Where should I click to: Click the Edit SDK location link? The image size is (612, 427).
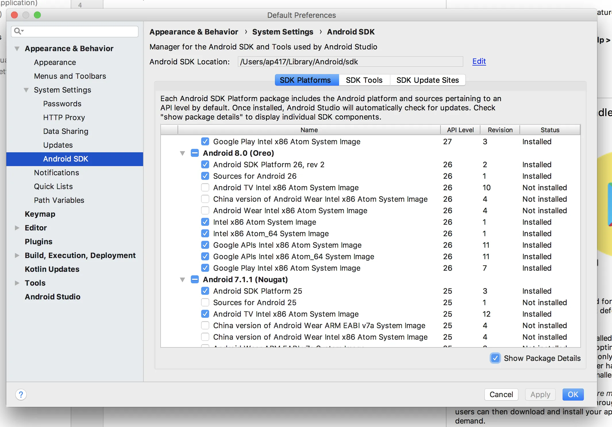point(479,61)
